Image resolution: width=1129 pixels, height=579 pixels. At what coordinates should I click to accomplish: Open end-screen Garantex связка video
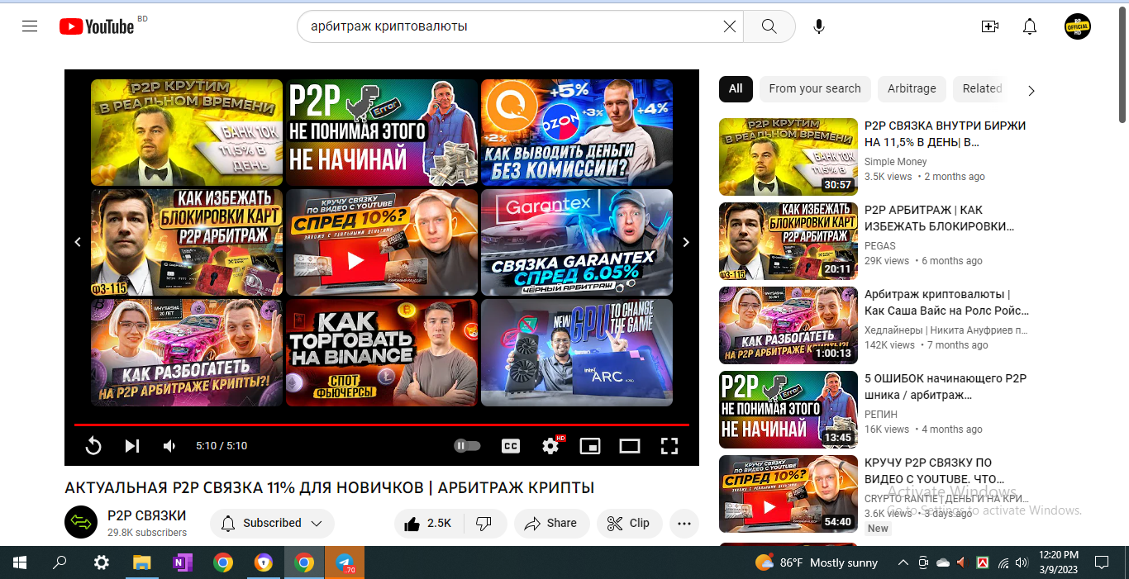(577, 242)
